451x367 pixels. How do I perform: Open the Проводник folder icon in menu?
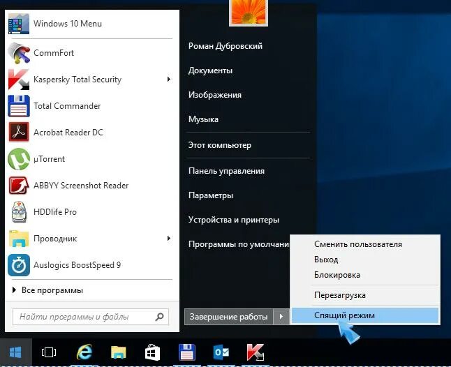coord(19,239)
